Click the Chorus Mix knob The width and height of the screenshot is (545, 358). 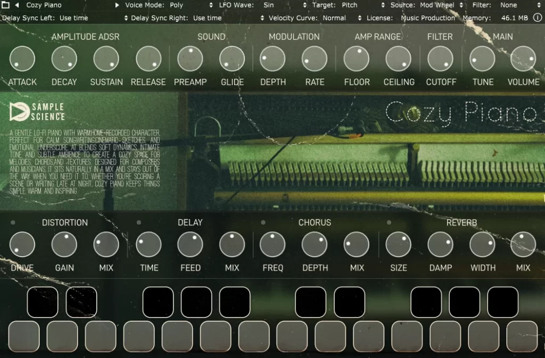[356, 245]
